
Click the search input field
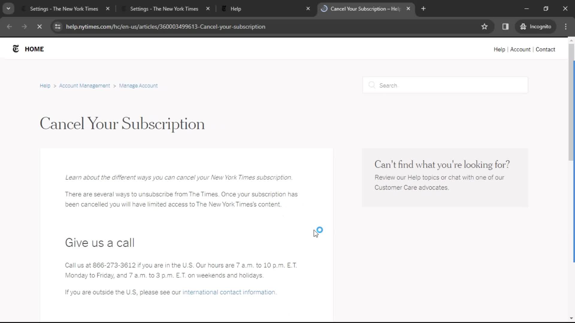click(x=445, y=85)
